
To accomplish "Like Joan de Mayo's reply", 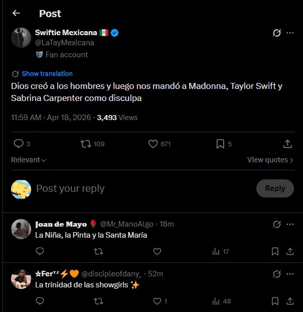I will pyautogui.click(x=157, y=251).
